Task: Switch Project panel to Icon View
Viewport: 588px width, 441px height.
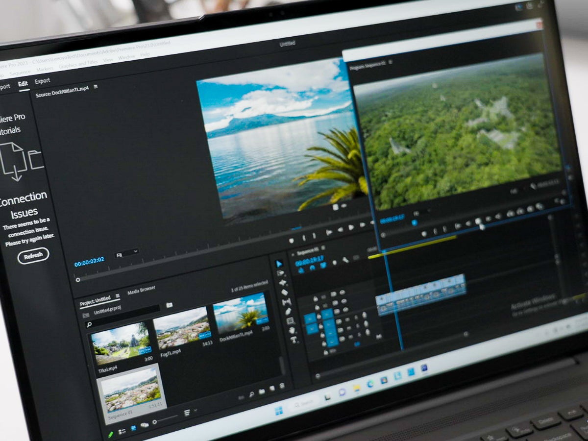Action: tap(134, 428)
